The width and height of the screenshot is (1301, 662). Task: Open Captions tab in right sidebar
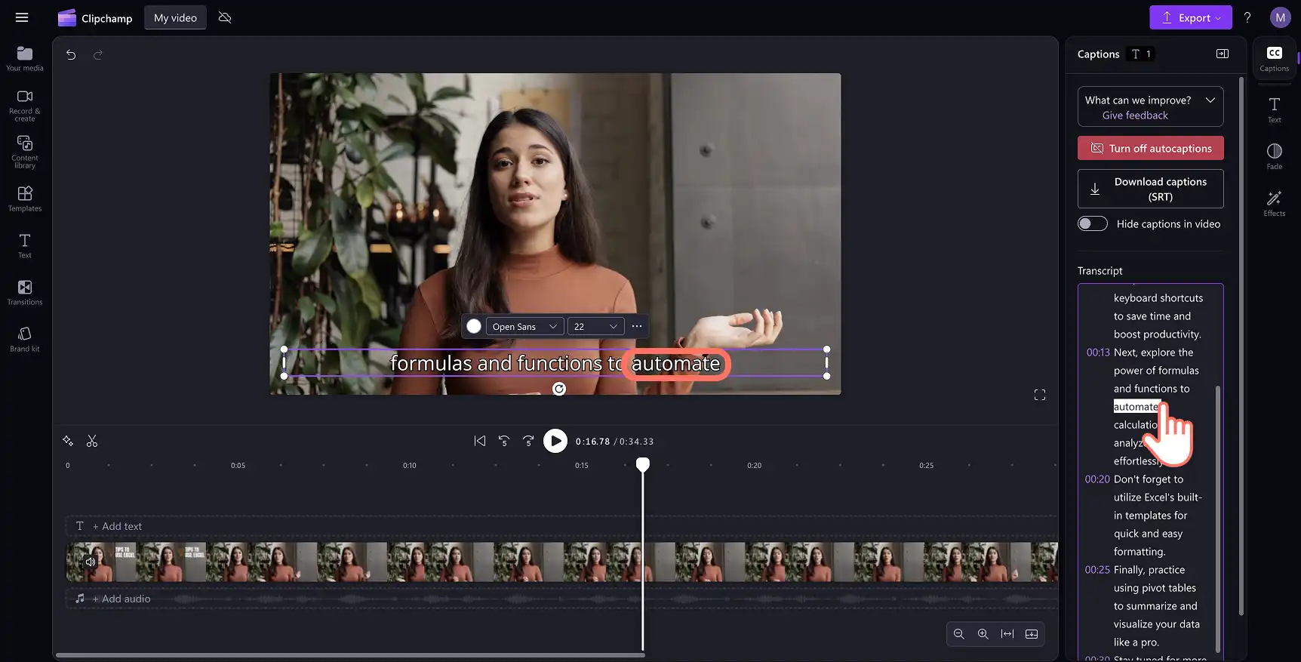1274,58
